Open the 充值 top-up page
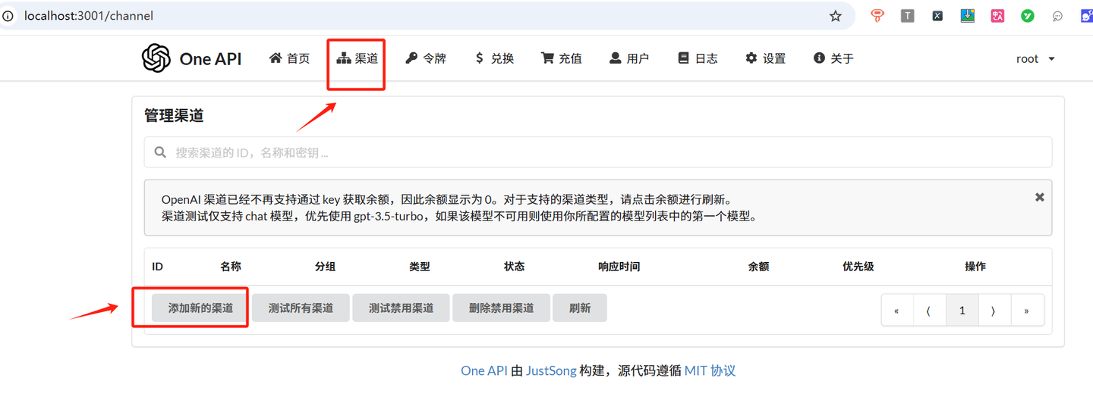 point(562,58)
